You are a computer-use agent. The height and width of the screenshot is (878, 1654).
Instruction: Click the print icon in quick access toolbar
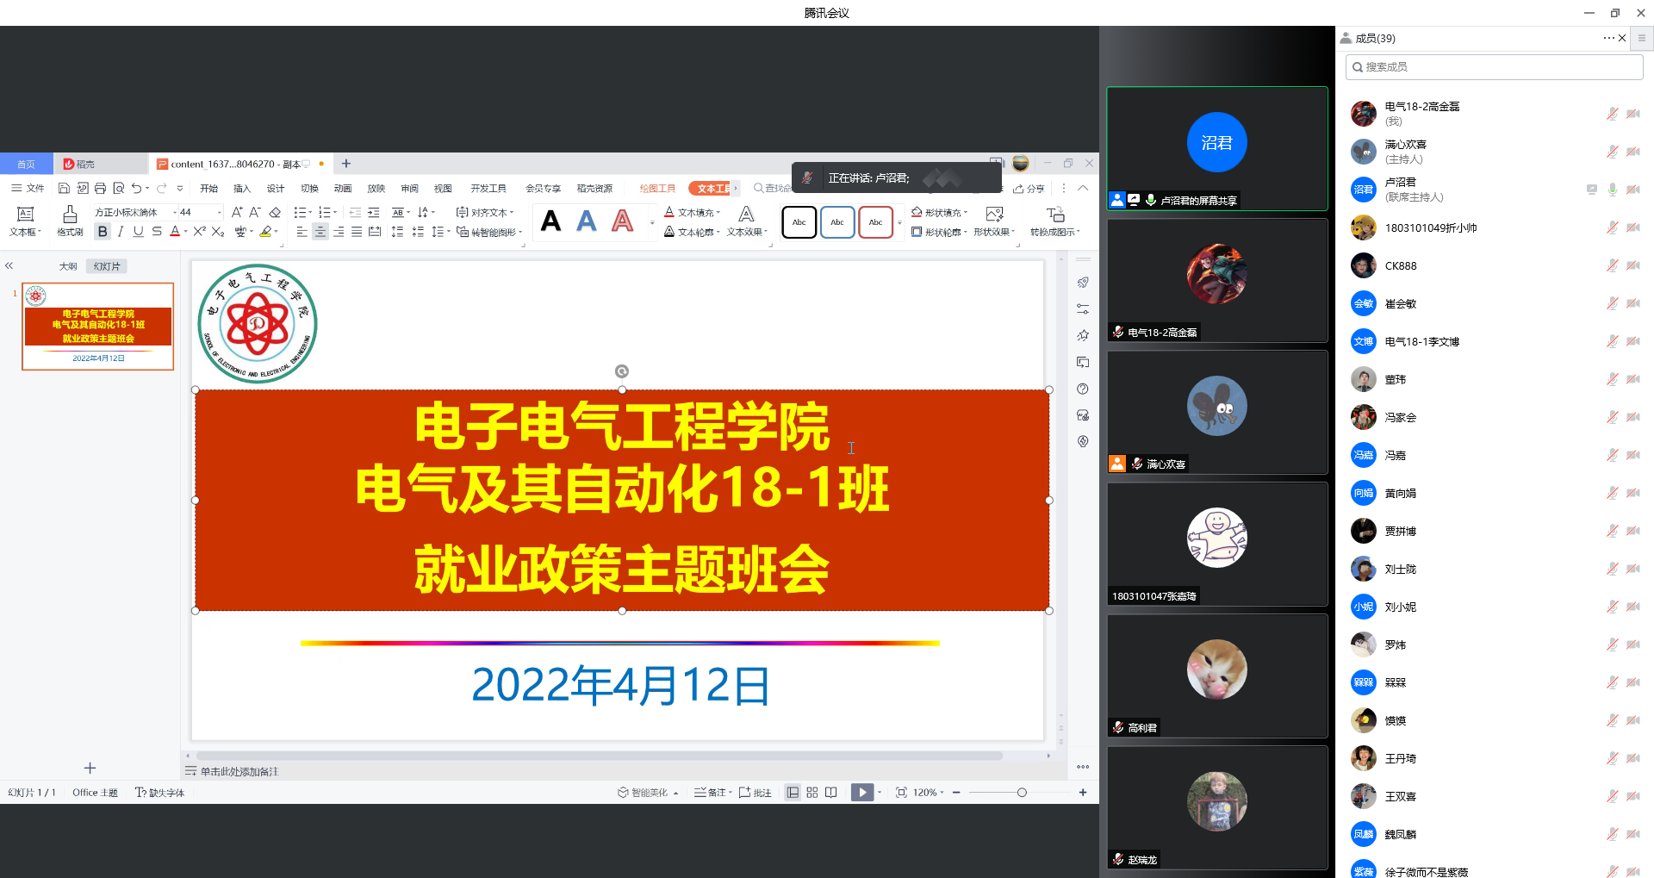[x=100, y=189]
